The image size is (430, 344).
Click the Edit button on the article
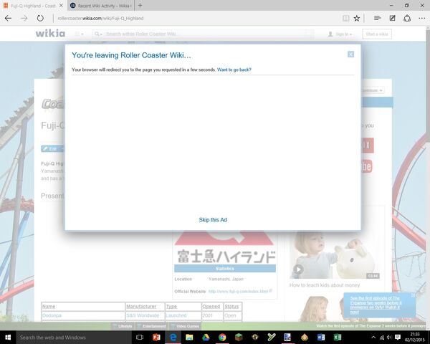(52, 148)
